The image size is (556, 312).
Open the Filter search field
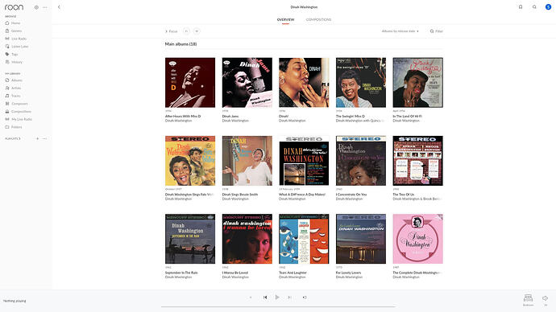tap(437, 31)
